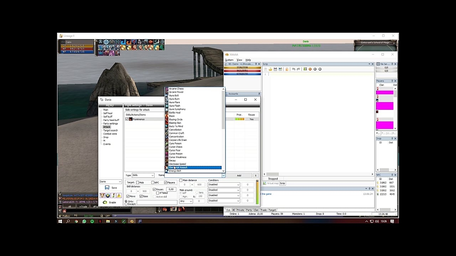Viewport: 456px width, 256px height.
Task: Open taskbar search icon
Action: (x=68, y=221)
